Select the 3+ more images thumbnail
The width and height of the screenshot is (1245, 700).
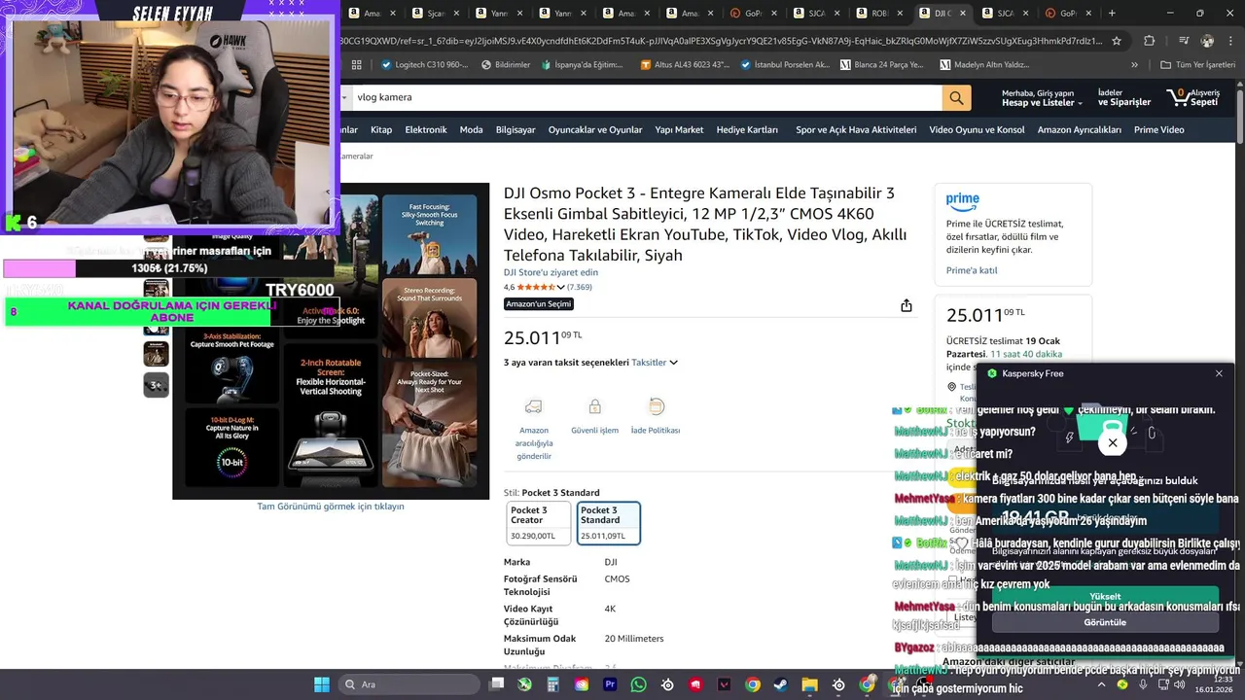pos(157,385)
